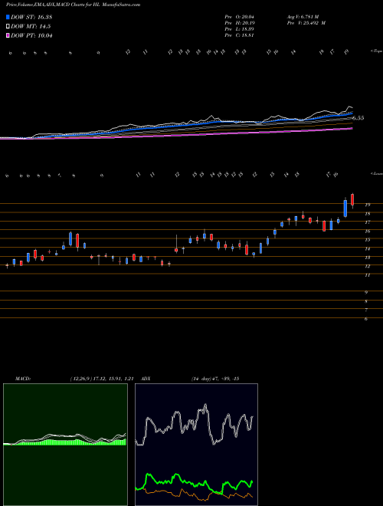The image size is (383, 506).
Task: Click the 'Pre L: 18.39' low value
Action: (240, 29)
